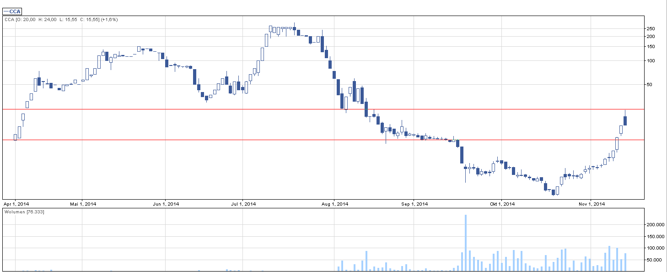Viewport: 667px width, 272px height.
Task: Click the Apr 1, 2014 date label
Action: coord(16,204)
